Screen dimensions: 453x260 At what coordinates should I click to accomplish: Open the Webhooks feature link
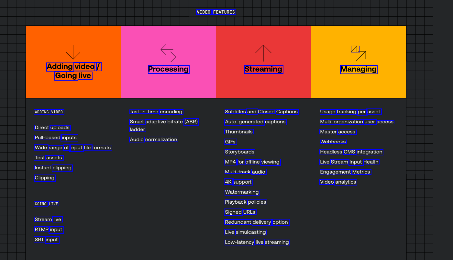click(333, 142)
